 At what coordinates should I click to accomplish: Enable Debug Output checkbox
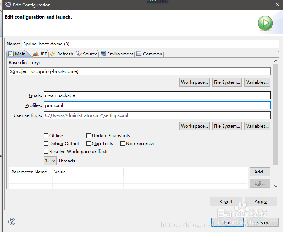coord(46,143)
